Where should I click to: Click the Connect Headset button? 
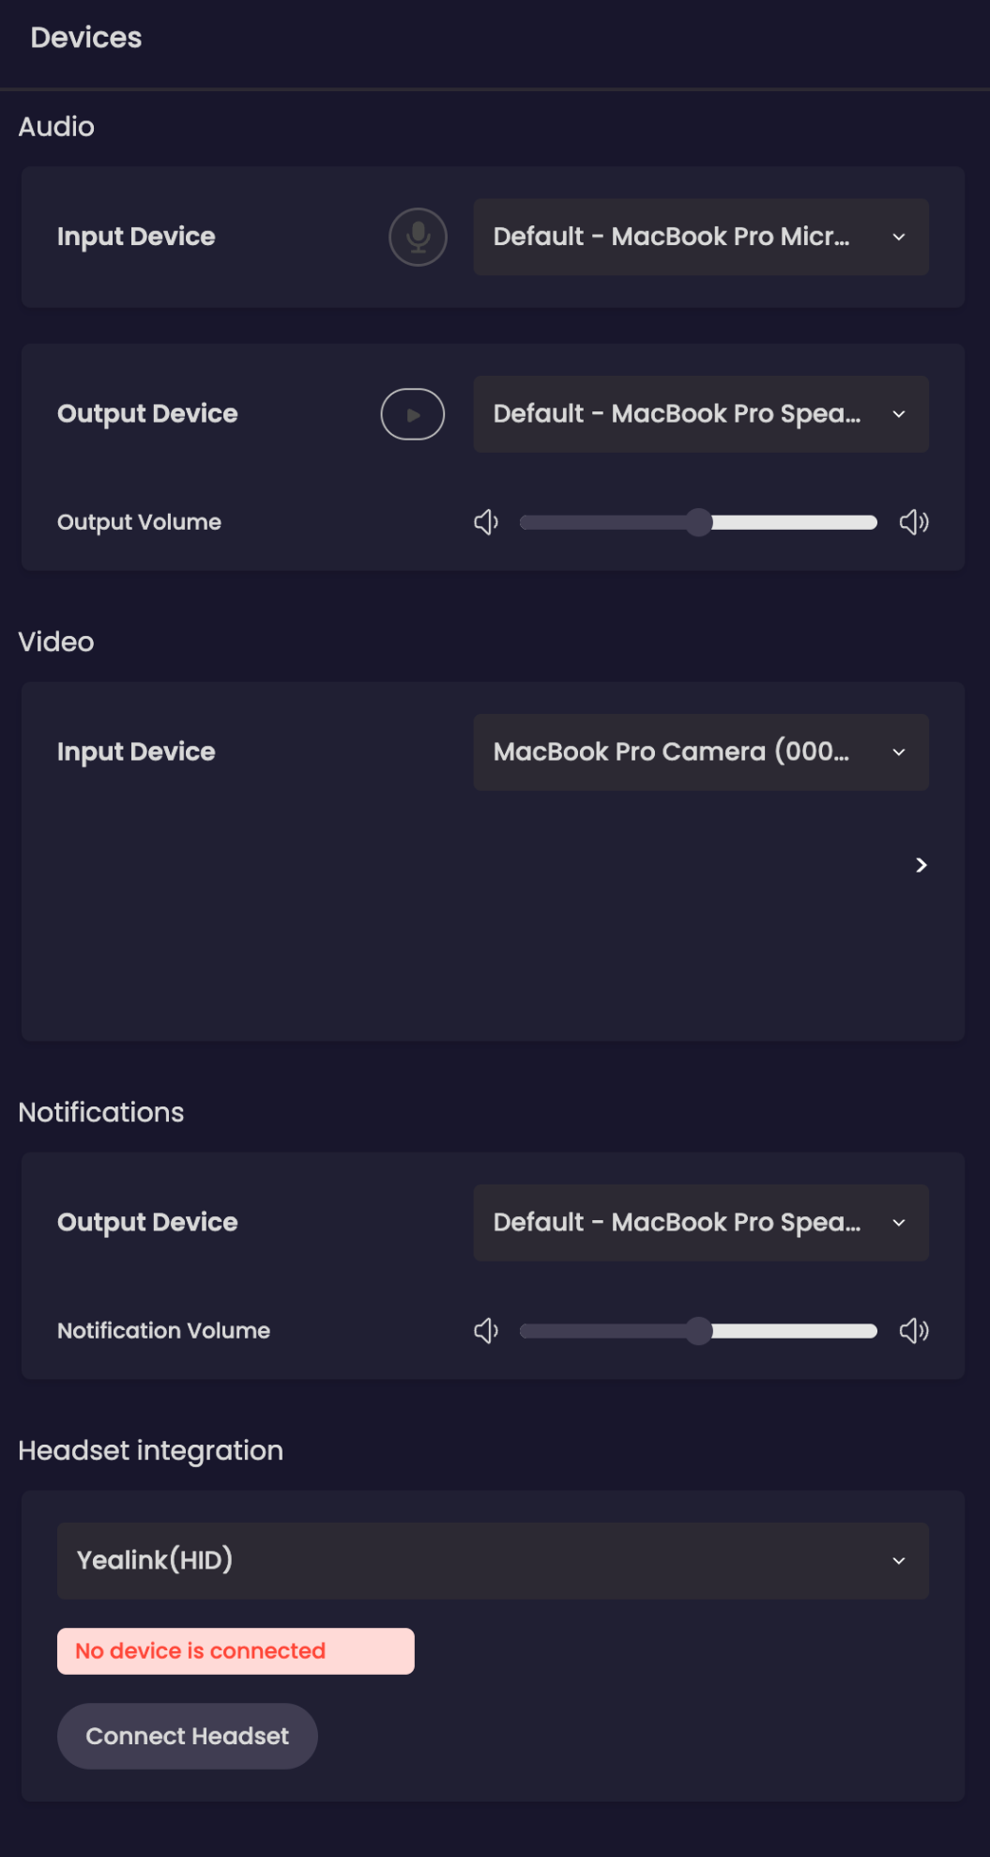188,1736
